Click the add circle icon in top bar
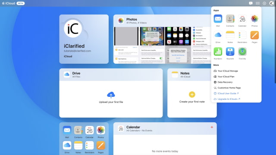The height and width of the screenshot is (155, 276). [264, 3]
